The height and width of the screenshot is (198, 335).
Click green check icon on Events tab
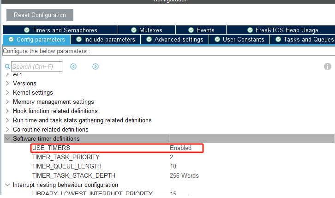pos(191,30)
